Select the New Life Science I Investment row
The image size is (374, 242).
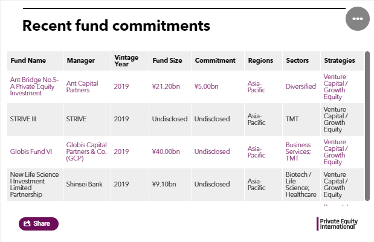point(185,185)
